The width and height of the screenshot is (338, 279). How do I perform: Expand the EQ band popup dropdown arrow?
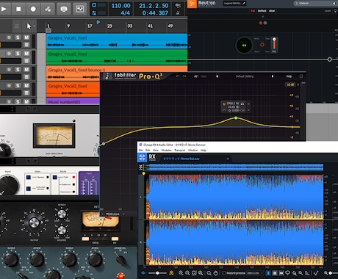(x=248, y=110)
